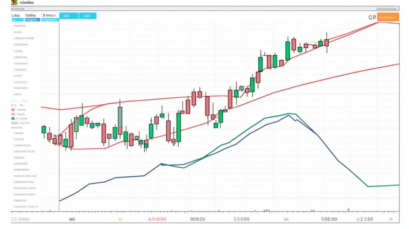
Task: Click the "CP" label beside the orange button
Action: point(372,17)
